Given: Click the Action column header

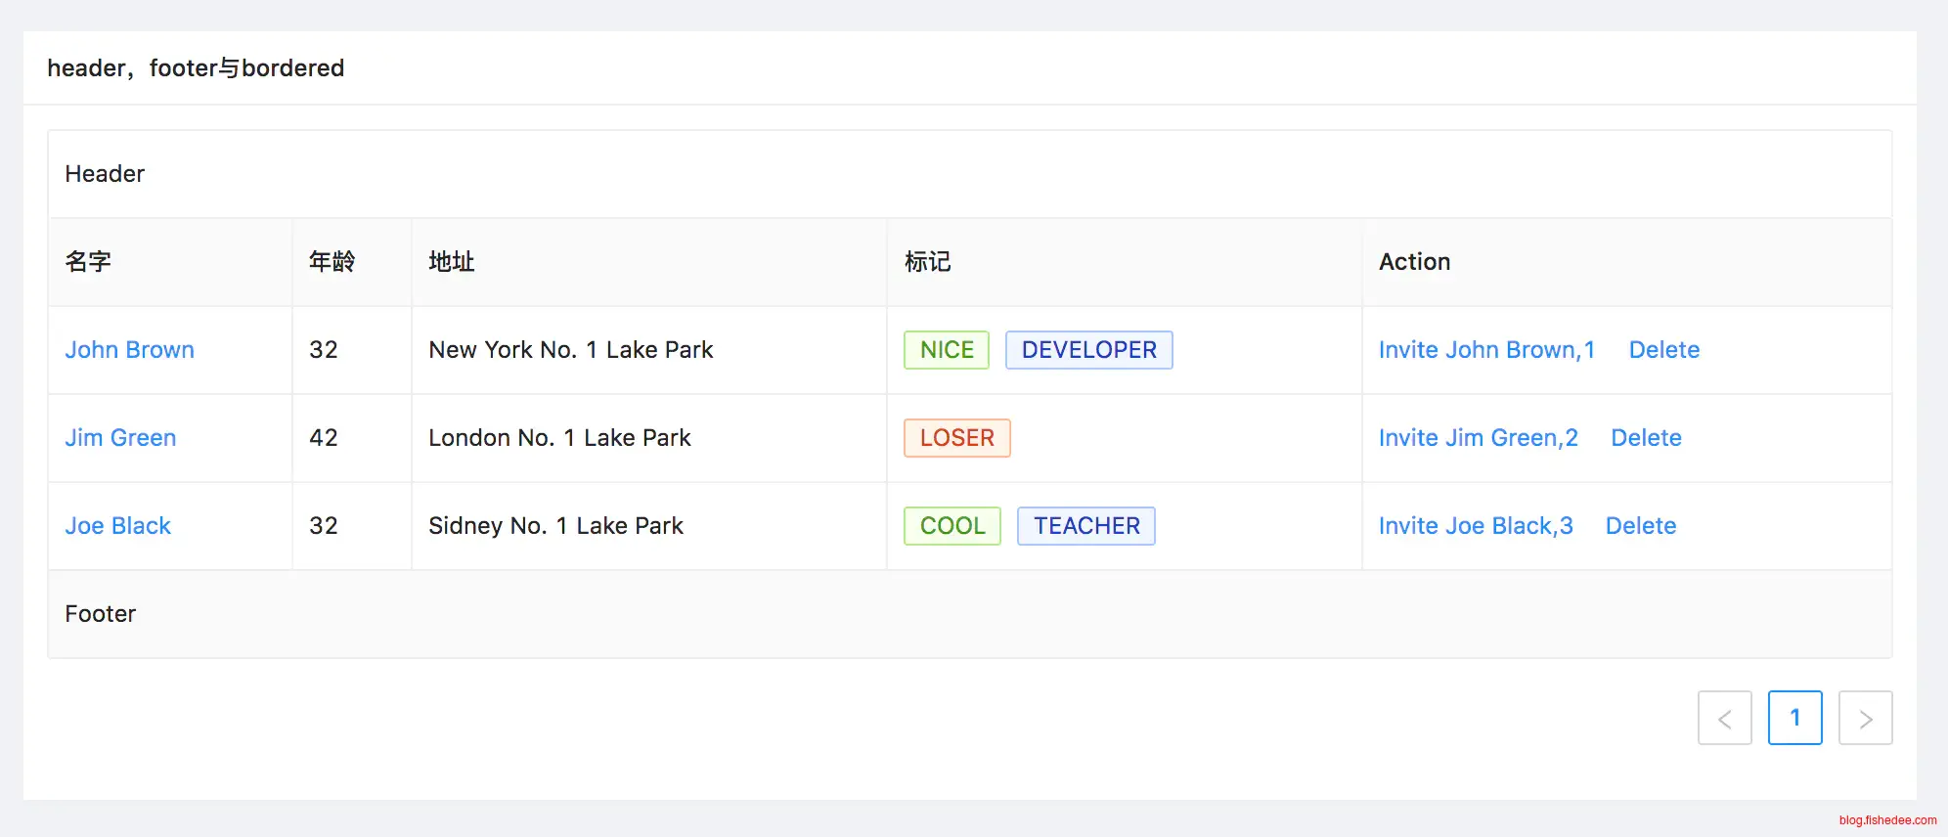Looking at the screenshot, I should (1414, 262).
